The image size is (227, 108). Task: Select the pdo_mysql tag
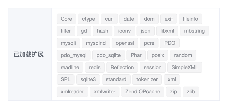[73, 55]
